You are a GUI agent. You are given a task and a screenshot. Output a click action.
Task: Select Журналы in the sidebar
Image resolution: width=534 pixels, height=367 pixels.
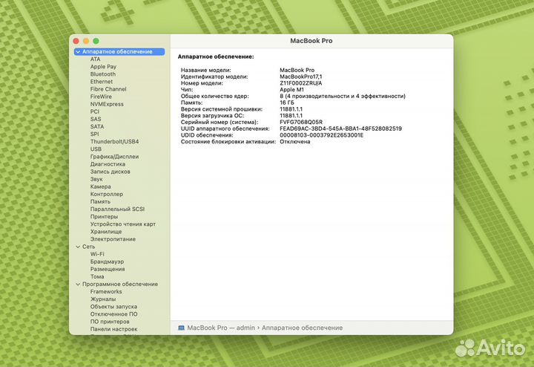click(103, 299)
